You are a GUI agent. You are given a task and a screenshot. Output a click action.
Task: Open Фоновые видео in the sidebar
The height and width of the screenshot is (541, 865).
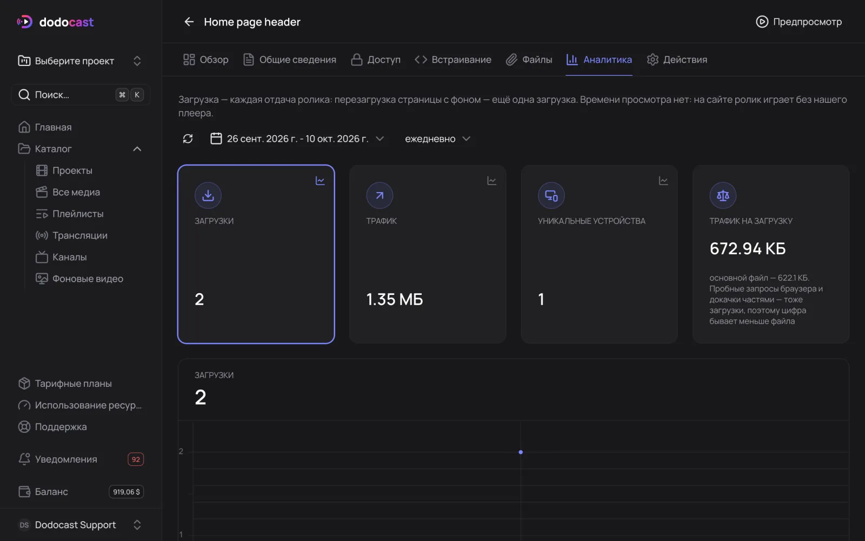tap(89, 279)
